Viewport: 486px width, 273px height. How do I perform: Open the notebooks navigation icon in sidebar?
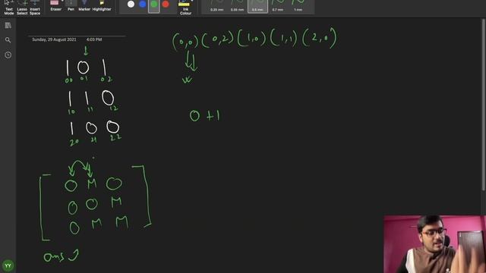pos(8,25)
